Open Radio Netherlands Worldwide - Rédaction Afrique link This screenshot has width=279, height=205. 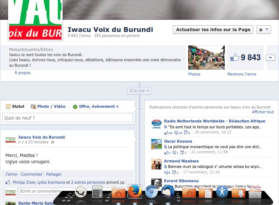pos(215,121)
